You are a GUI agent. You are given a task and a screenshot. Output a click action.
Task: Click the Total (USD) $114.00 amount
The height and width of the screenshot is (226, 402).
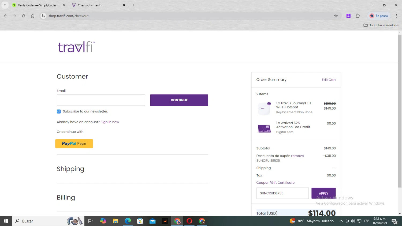pyautogui.click(x=322, y=213)
